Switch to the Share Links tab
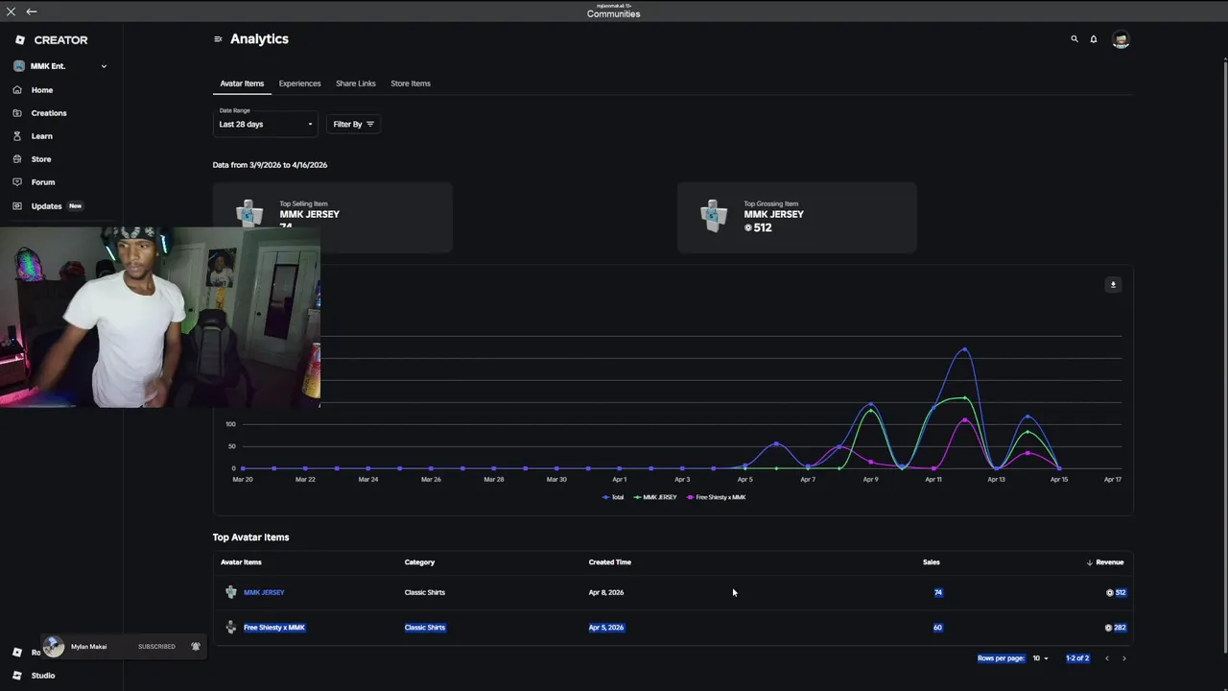 tap(356, 83)
